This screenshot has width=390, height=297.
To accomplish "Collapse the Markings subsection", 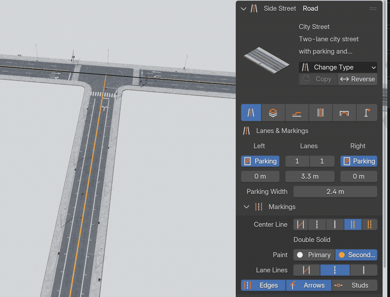I will [246, 207].
